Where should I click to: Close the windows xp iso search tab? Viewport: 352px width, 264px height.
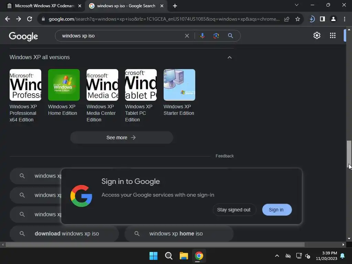coord(162,6)
